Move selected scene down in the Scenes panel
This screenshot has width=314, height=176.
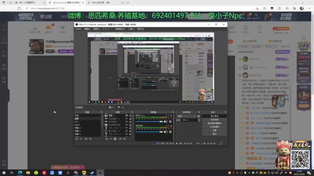point(90,139)
